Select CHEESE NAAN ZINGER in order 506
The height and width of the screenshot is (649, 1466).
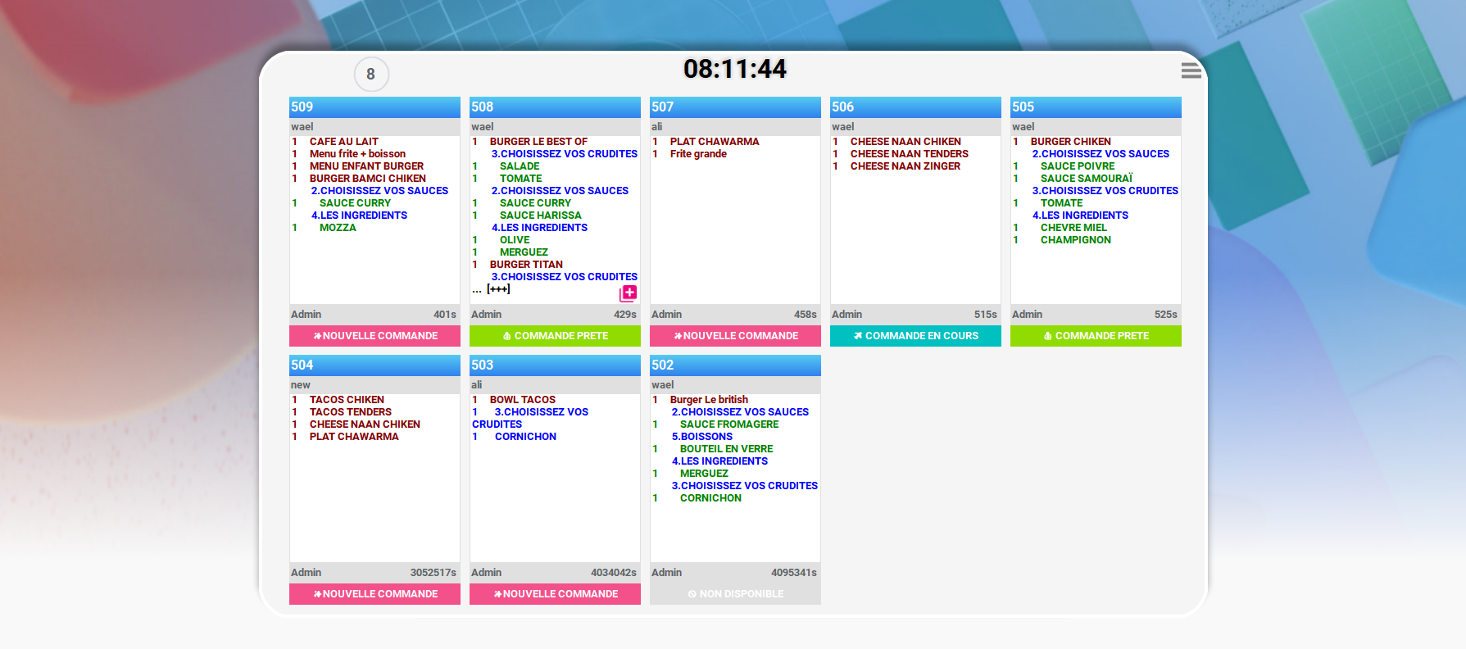click(905, 166)
